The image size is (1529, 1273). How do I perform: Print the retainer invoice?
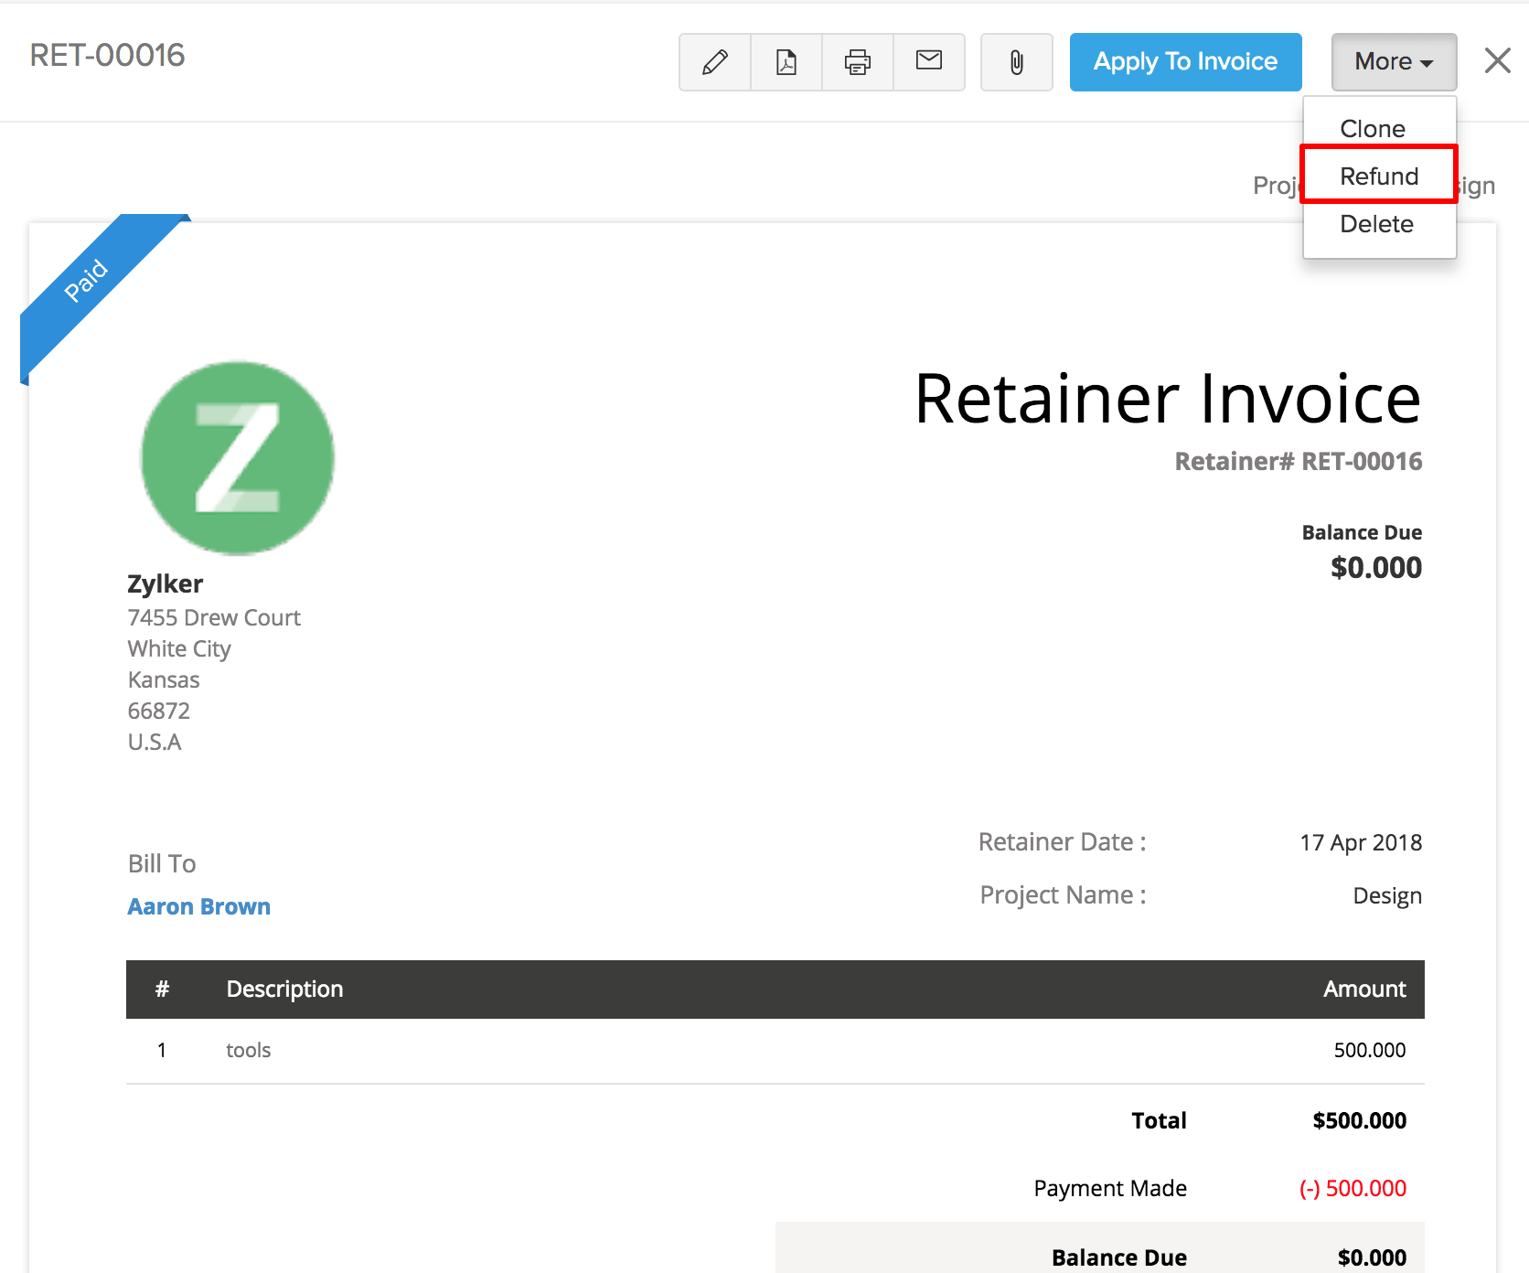point(858,62)
